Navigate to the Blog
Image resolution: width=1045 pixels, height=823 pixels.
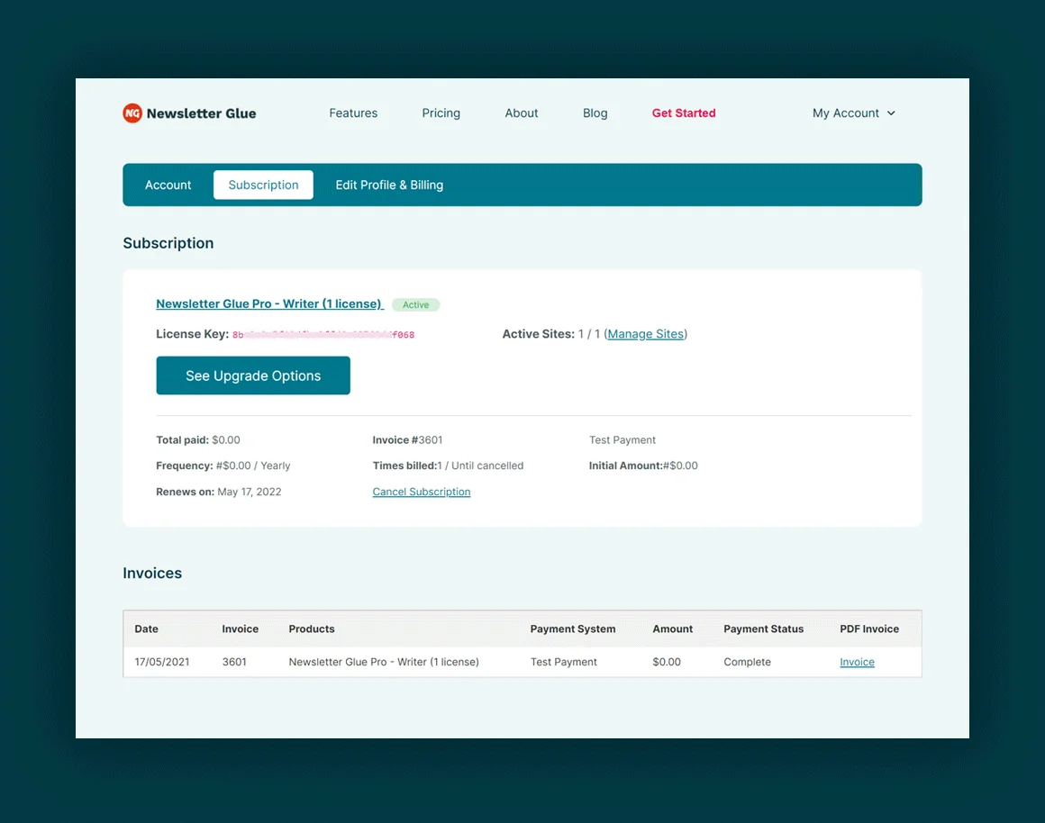[x=595, y=113]
